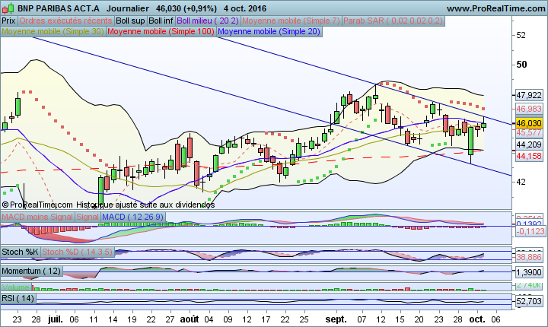Open the MACD (12 26 9) label
This screenshot has height=327, width=548.
coord(132,217)
